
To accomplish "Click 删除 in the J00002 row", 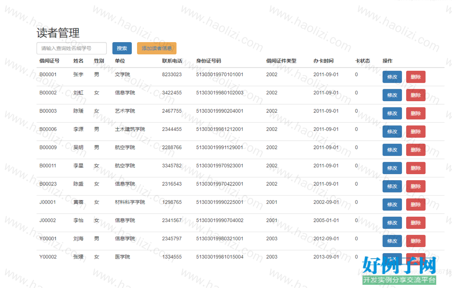I will click(416, 223).
